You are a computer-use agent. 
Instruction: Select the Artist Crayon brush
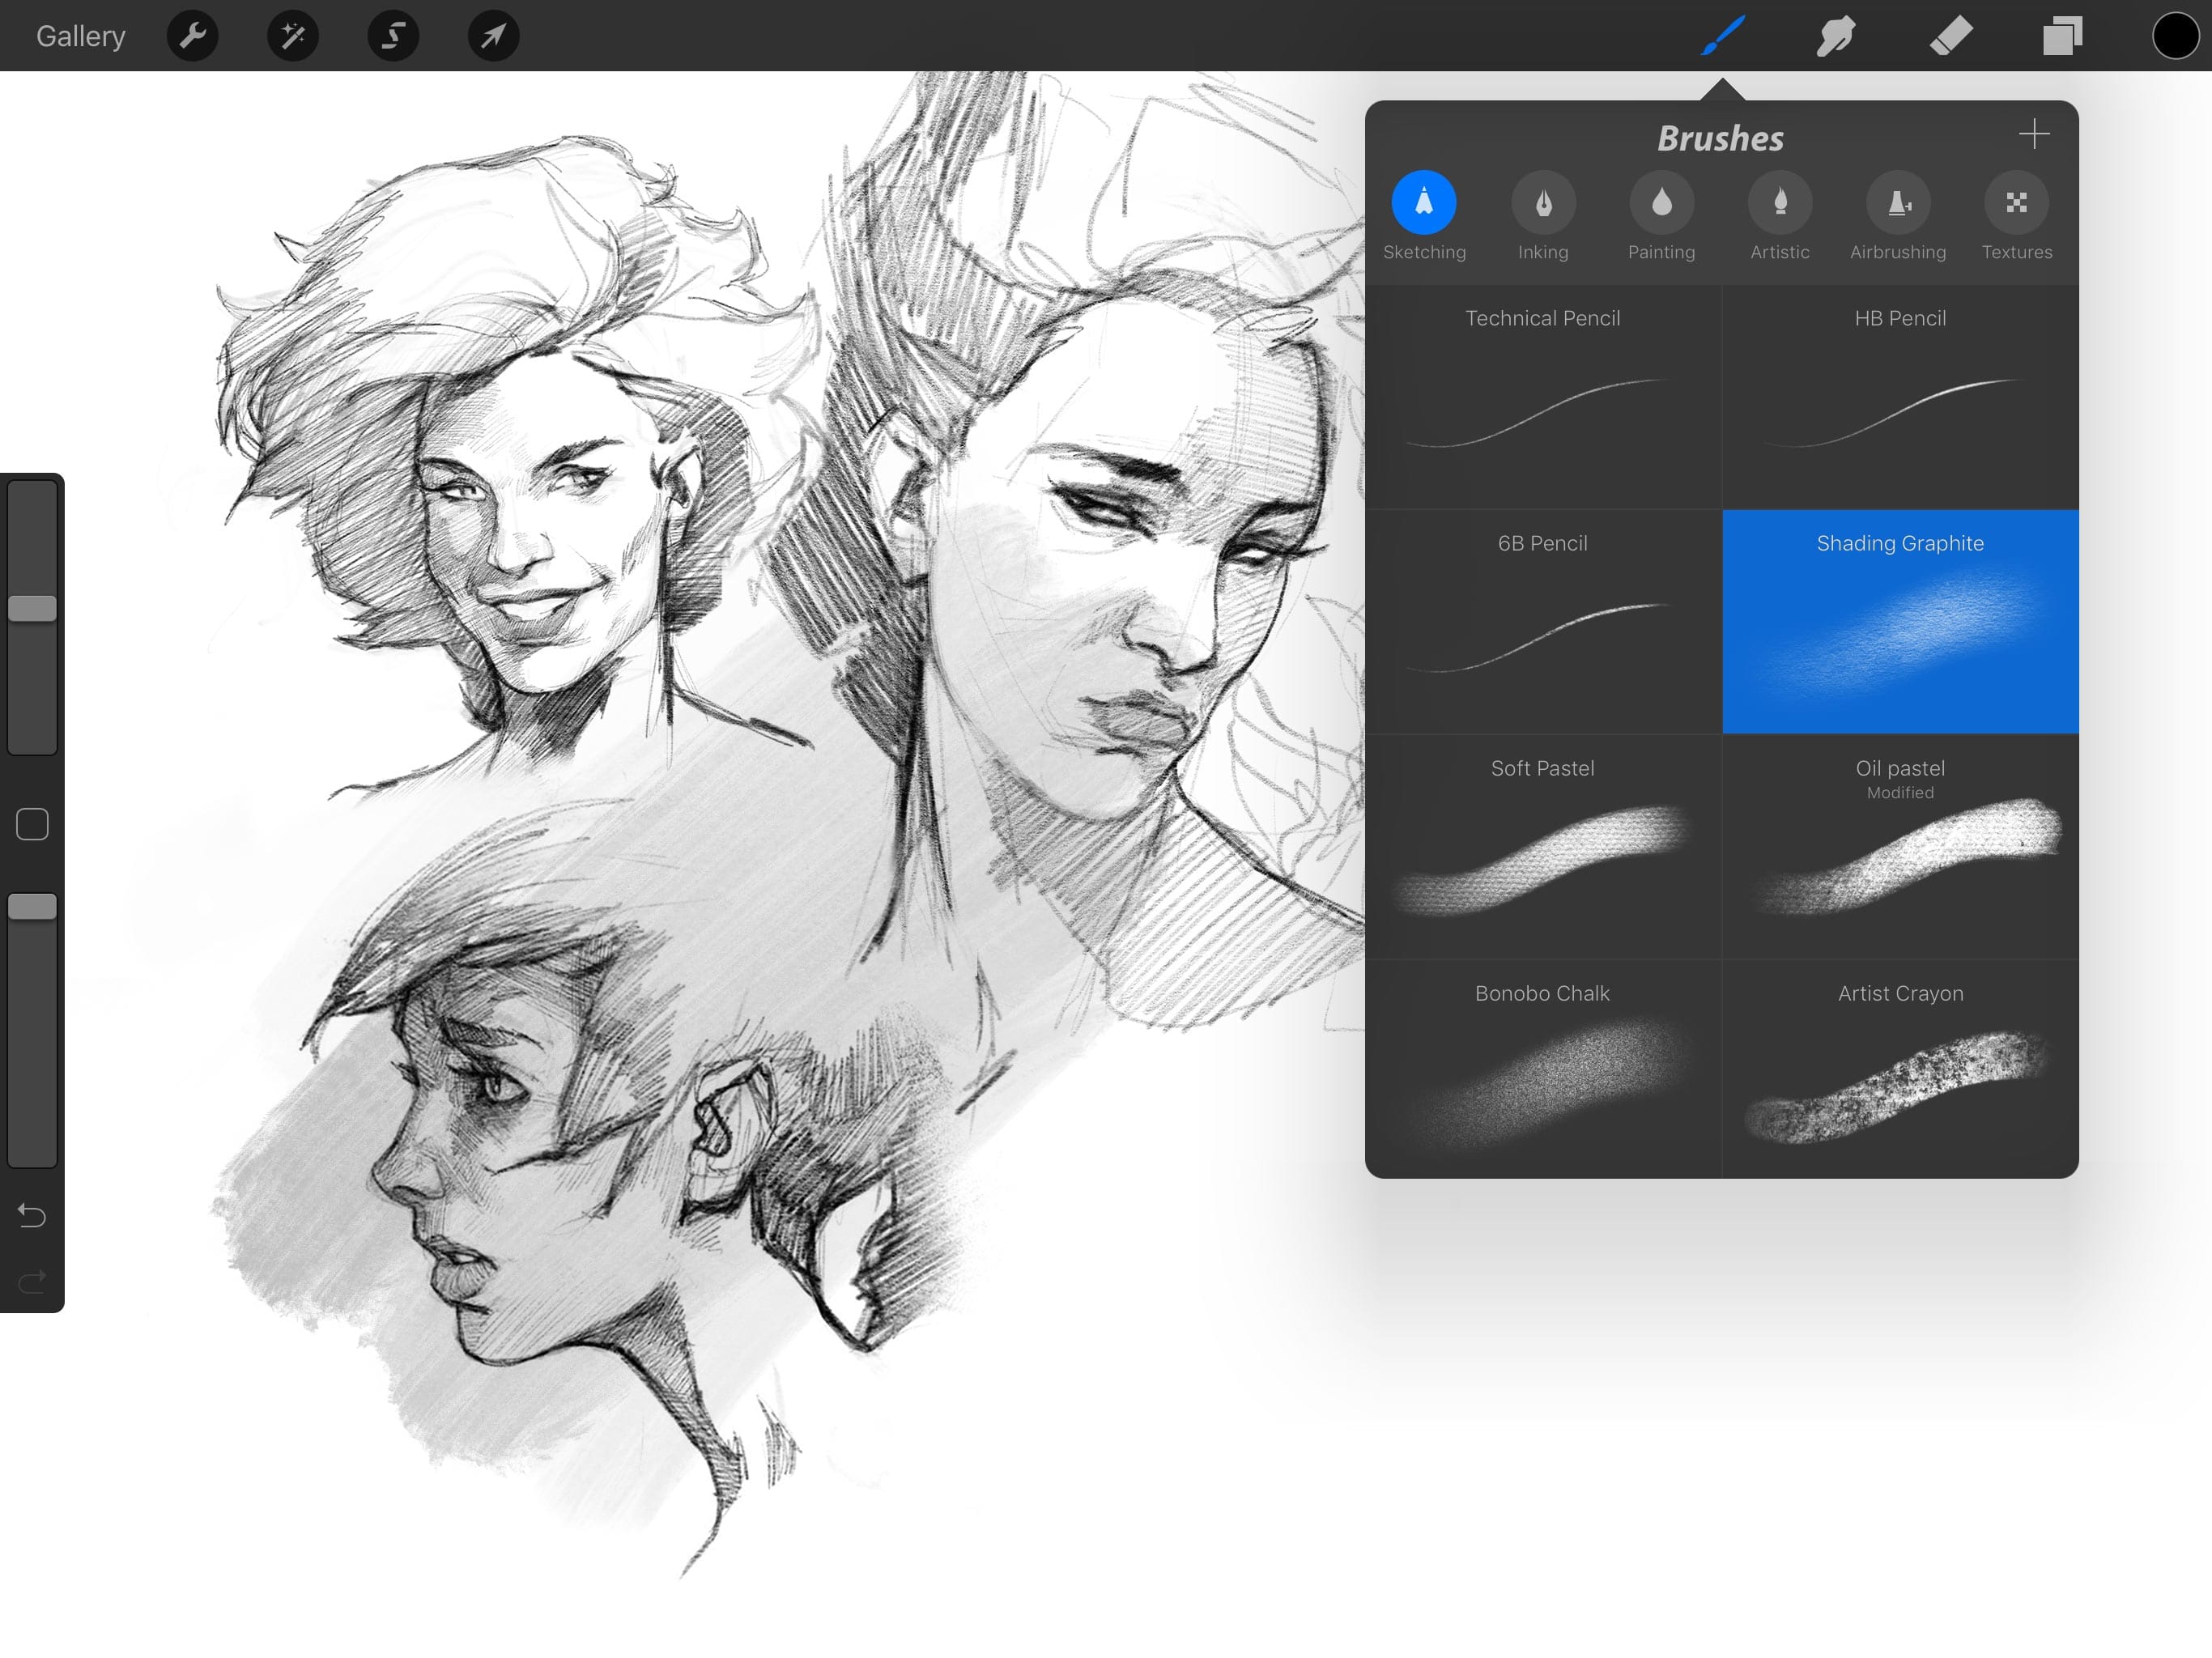click(x=1899, y=1062)
